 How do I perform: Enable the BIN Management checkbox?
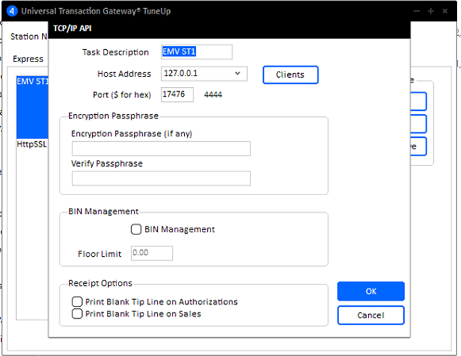coord(136,230)
